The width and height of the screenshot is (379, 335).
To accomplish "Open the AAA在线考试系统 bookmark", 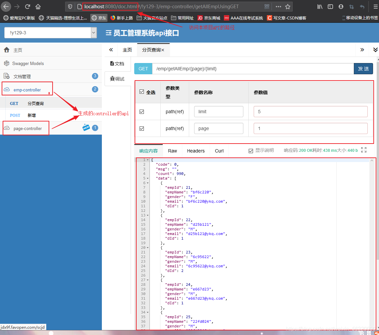I will [244, 18].
